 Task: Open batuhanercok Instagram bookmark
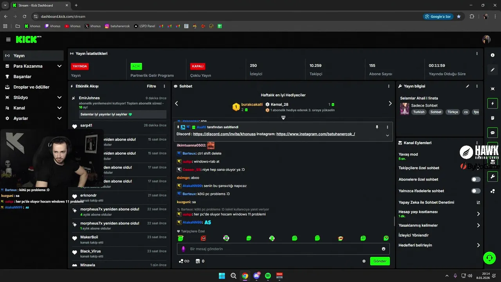[117, 26]
